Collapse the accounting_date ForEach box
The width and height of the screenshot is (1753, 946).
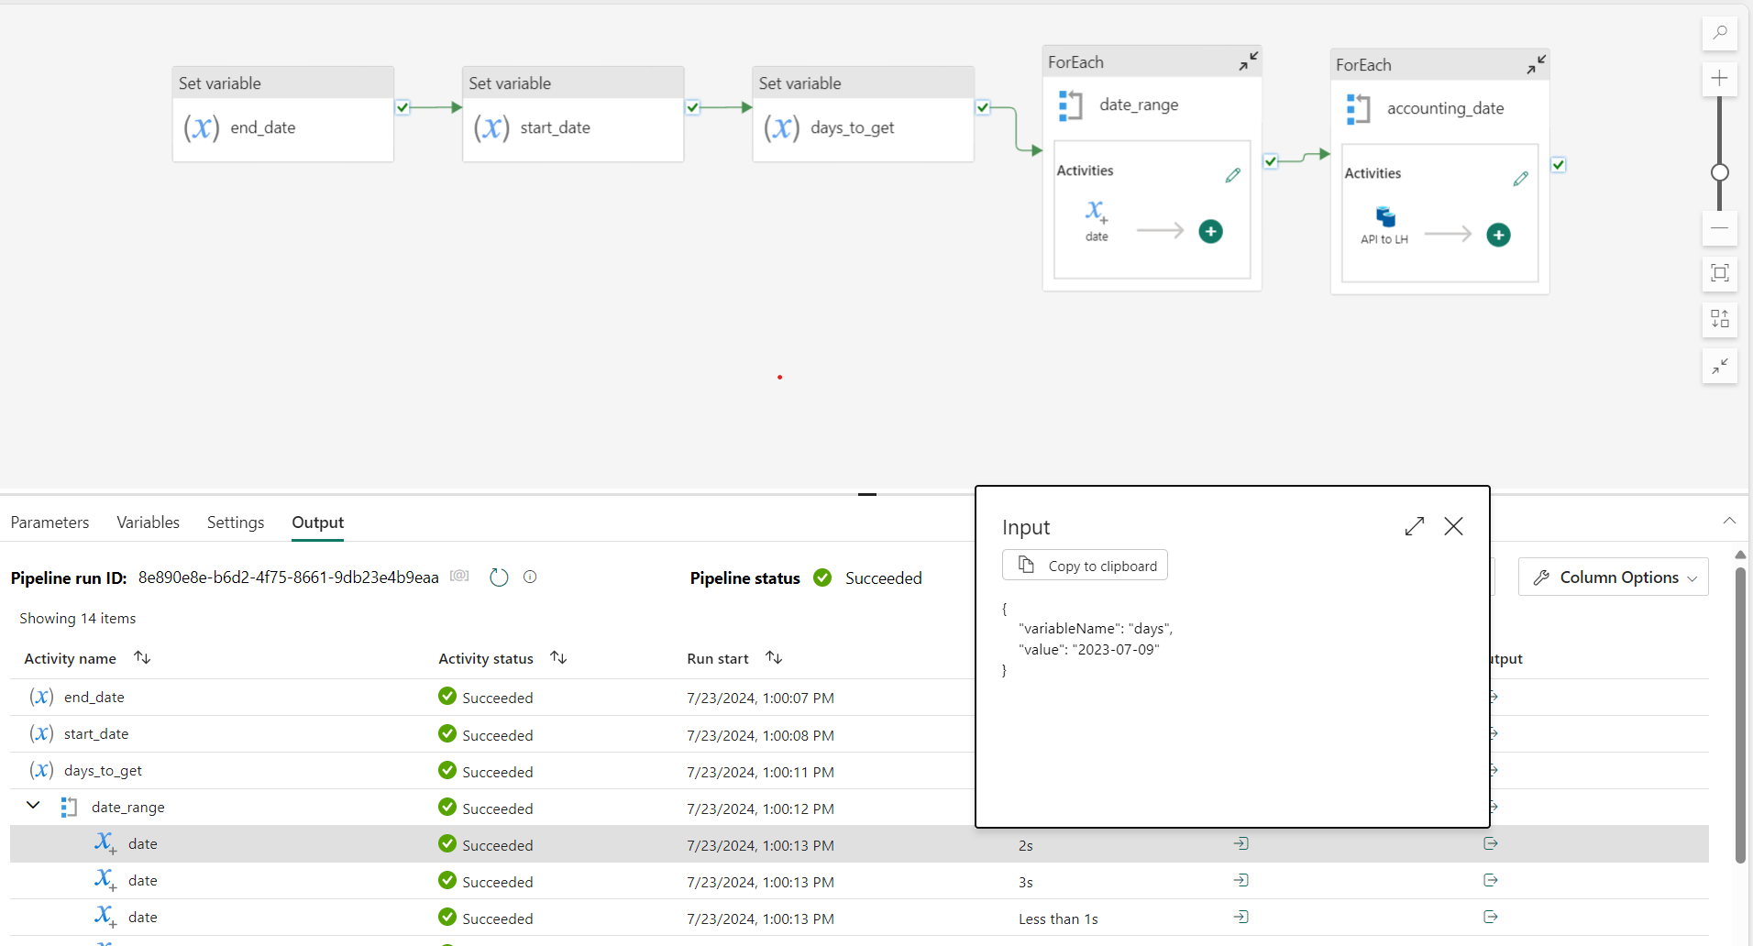click(1537, 64)
